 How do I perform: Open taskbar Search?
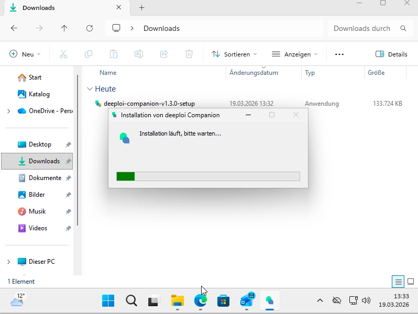pyautogui.click(x=131, y=301)
